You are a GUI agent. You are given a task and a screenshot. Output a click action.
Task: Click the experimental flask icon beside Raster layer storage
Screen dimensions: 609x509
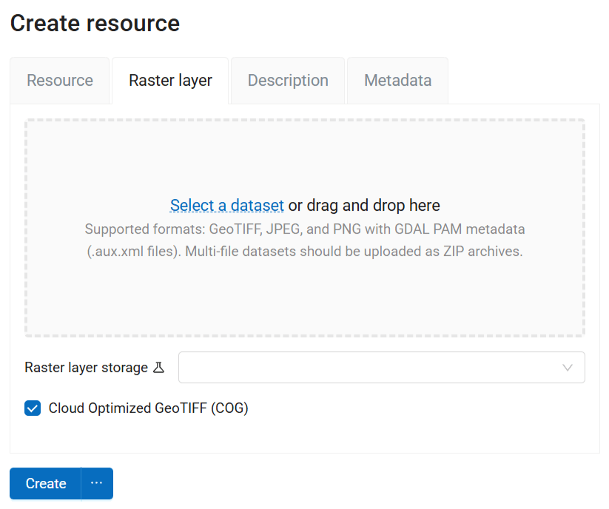pyautogui.click(x=158, y=368)
